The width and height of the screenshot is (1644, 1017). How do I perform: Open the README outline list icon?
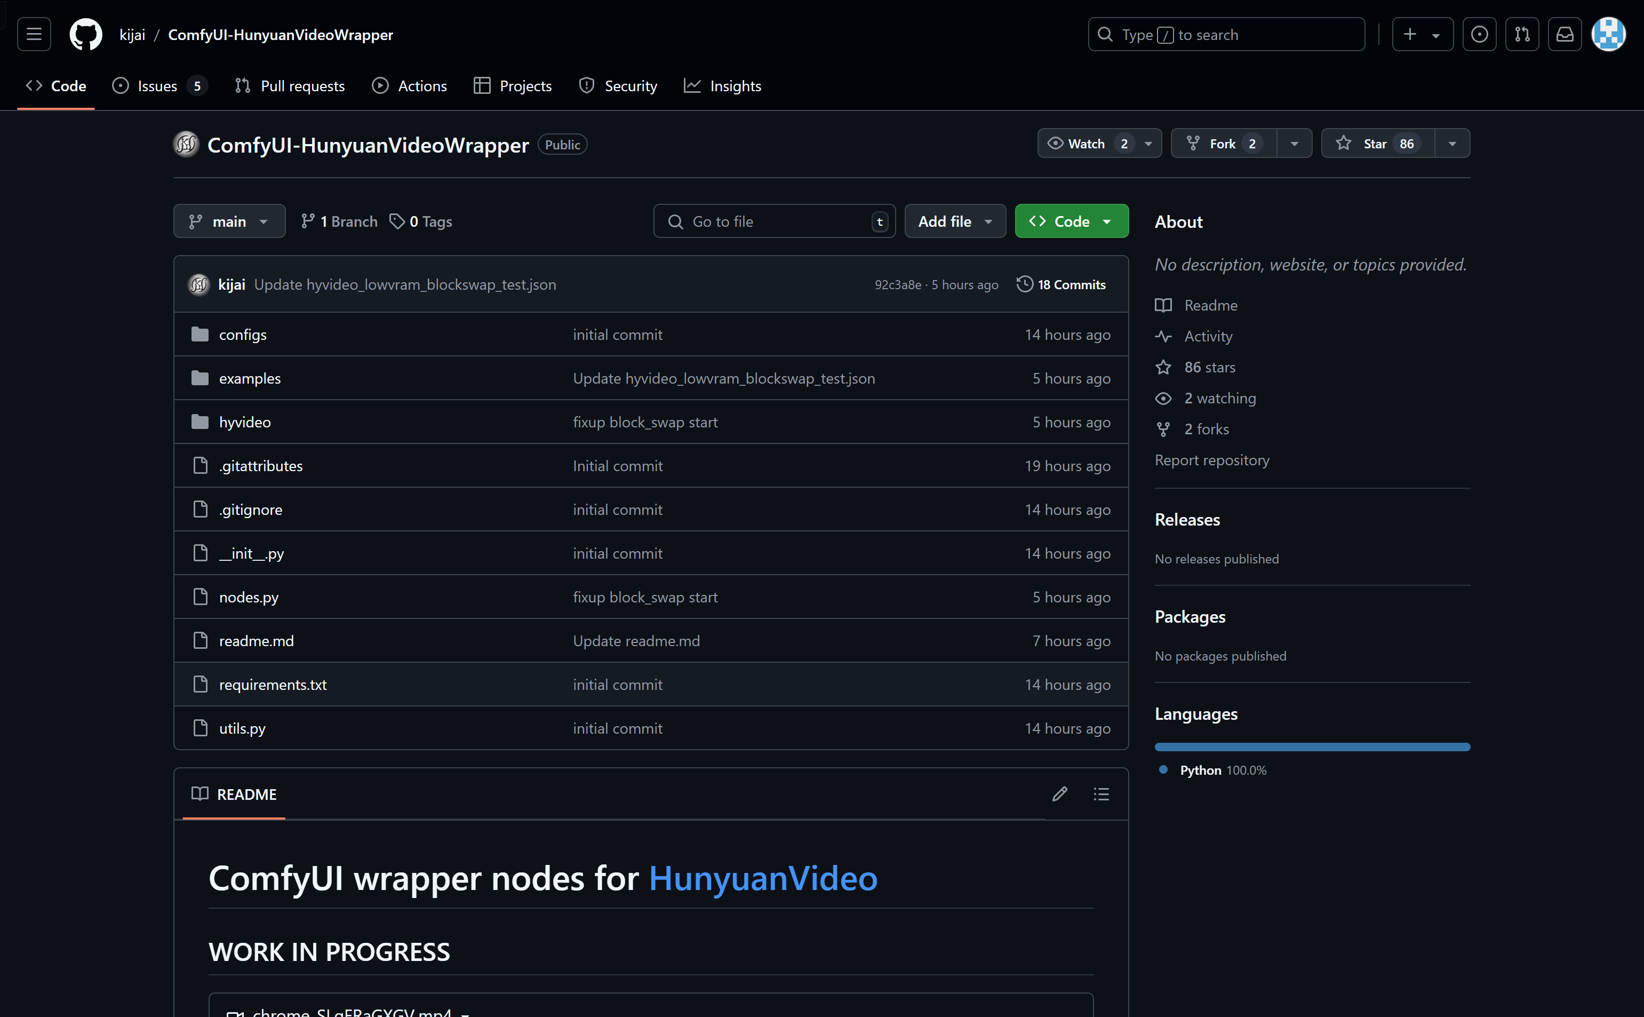tap(1102, 794)
